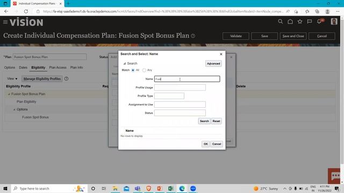Image resolution: width=344 pixels, height=193 pixels.
Task: Click the Status field in search dialog
Action: click(x=180, y=113)
